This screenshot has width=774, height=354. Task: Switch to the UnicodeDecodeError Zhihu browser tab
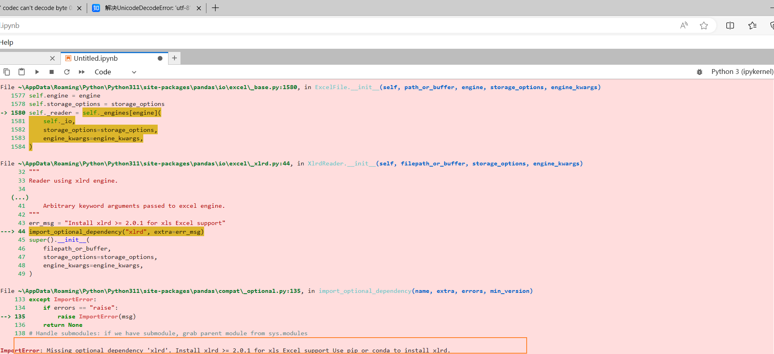tap(146, 8)
